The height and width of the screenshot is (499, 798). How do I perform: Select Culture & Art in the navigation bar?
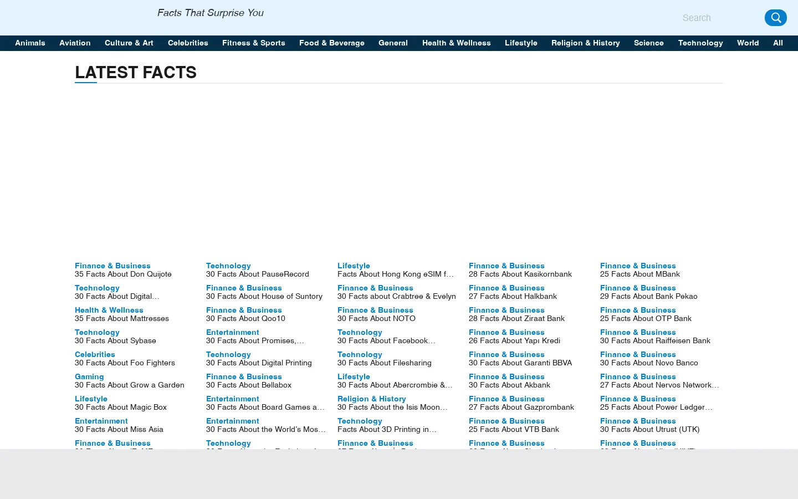[x=129, y=43]
